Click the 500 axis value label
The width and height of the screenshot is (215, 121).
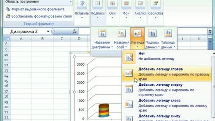82,110
